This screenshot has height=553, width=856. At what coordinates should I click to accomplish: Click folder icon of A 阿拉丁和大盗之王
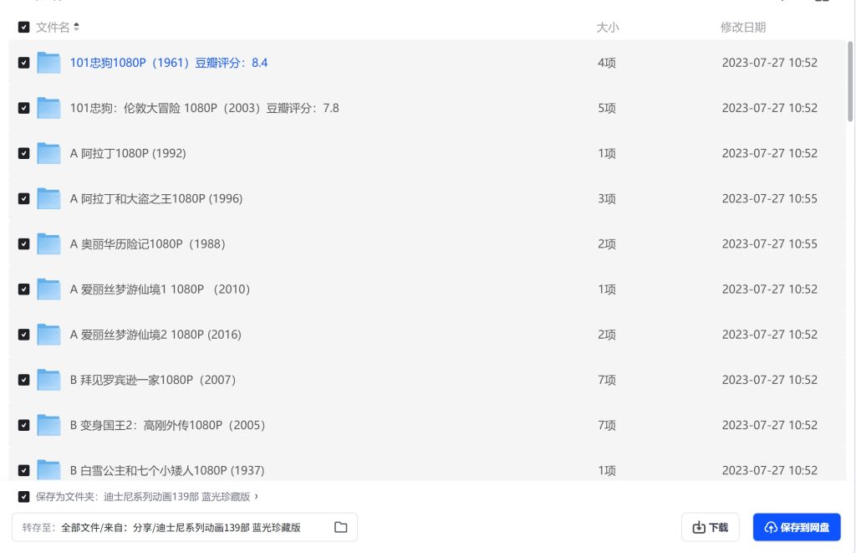(x=48, y=199)
